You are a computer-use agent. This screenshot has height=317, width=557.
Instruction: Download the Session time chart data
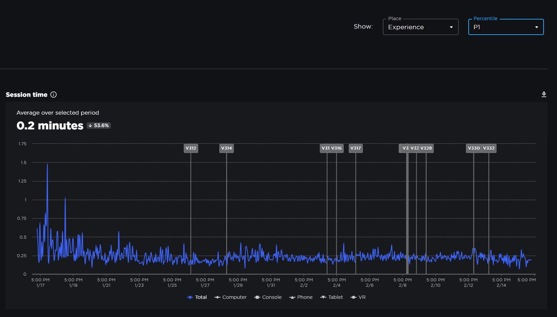click(544, 95)
